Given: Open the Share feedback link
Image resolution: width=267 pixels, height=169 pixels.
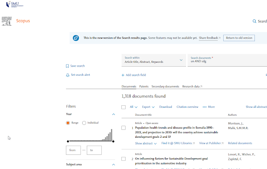Looking at the screenshot, I should tap(208, 38).
